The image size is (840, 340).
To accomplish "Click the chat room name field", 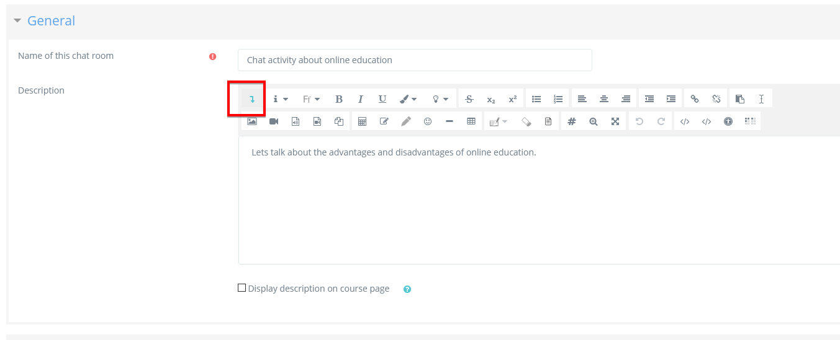I will coord(415,60).
